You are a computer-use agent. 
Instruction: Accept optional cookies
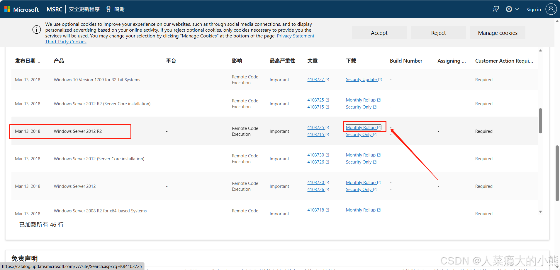[x=379, y=33]
